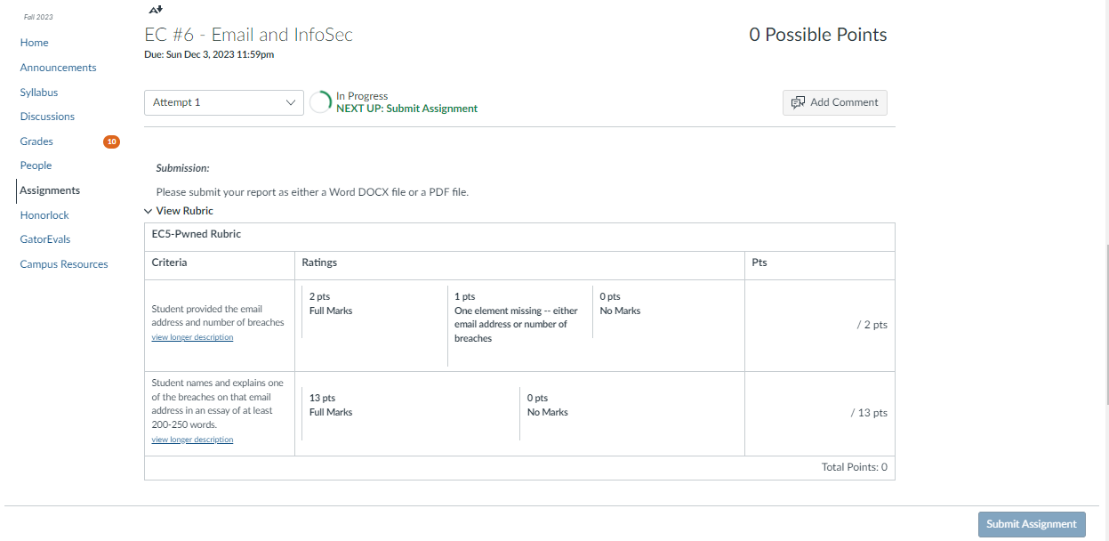Click the speech bubble icon on Add Comment
This screenshot has width=1109, height=541.
coord(798,102)
